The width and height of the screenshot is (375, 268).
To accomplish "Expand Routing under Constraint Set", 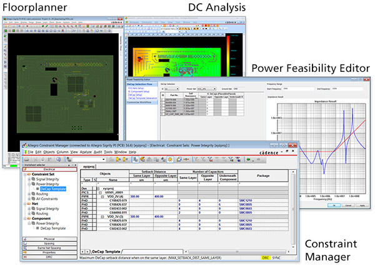I will [29, 194].
